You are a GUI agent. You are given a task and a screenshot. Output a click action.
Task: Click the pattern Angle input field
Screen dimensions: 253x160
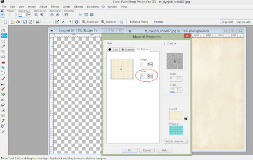(144, 64)
